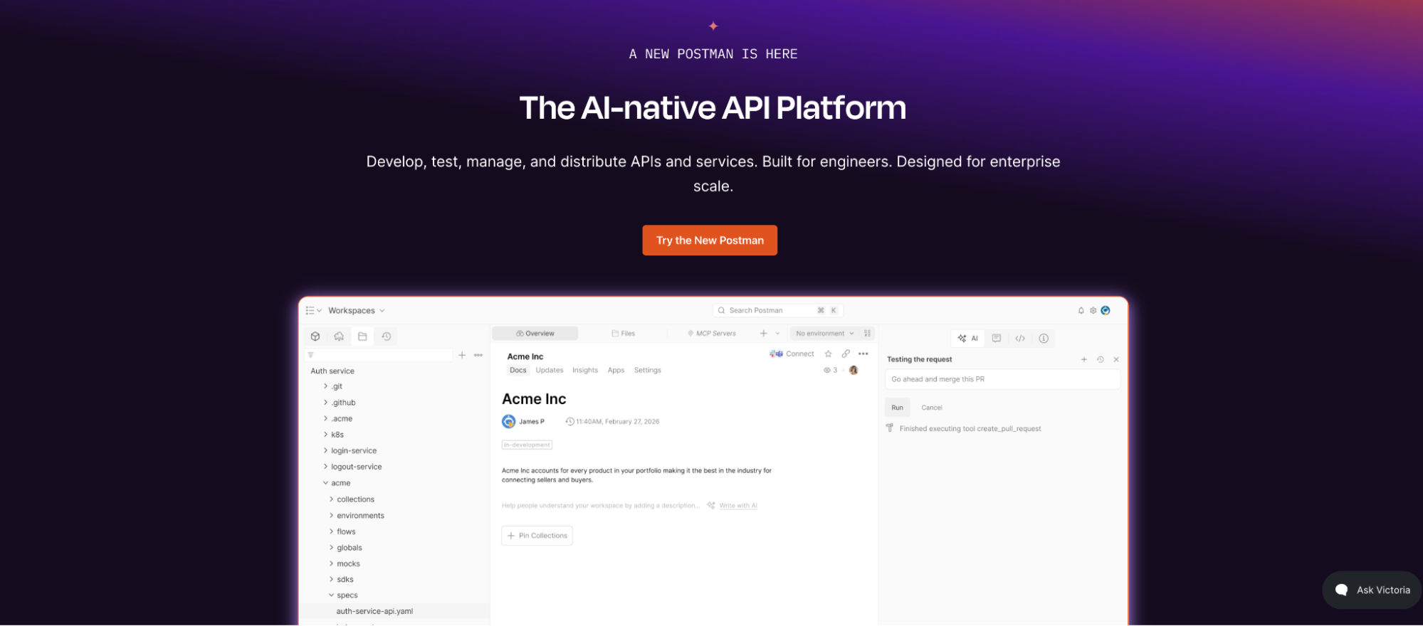Select the Apps tab
Screen dimensions: 1423x626
616,370
